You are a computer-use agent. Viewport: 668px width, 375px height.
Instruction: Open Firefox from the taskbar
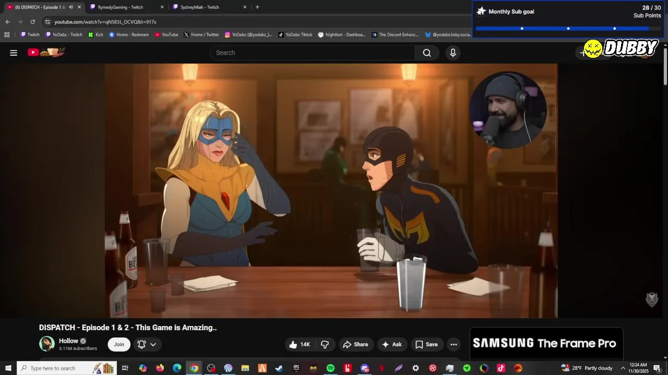point(160,368)
